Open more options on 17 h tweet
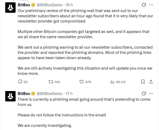Viewport: 159px width, 130px height. [151, 93]
